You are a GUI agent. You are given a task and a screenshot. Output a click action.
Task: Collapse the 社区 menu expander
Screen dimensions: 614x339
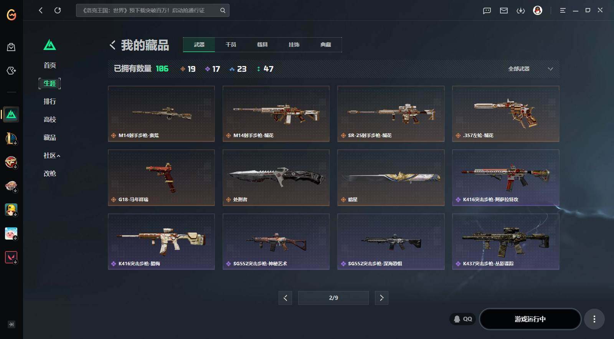click(58, 156)
